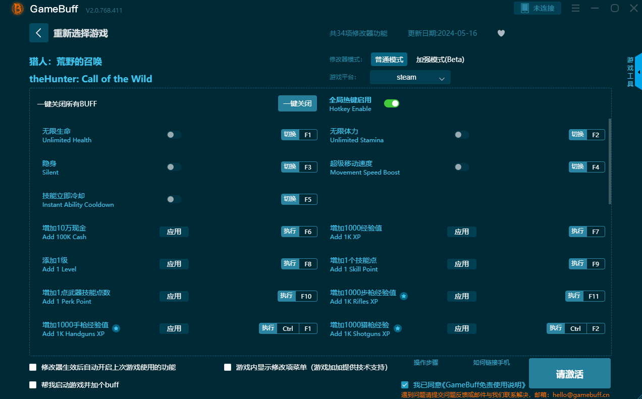Apply Add 100K Cash
This screenshot has width=642, height=399.
174,232
